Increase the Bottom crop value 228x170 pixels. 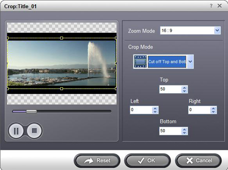click(184, 130)
